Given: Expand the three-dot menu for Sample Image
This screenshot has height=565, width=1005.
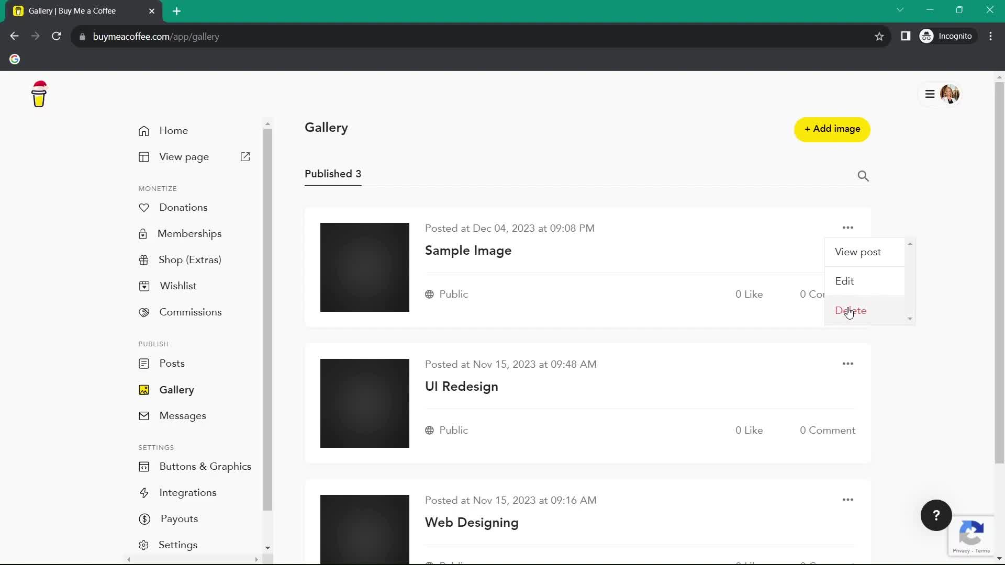Looking at the screenshot, I should click(x=847, y=228).
